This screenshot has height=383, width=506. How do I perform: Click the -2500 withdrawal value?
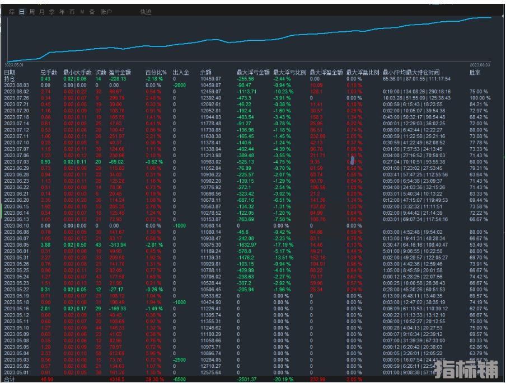[180, 360]
